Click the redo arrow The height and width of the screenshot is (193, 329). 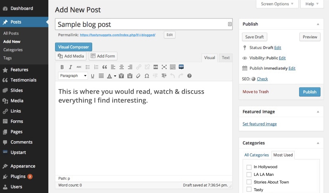pos(181,76)
